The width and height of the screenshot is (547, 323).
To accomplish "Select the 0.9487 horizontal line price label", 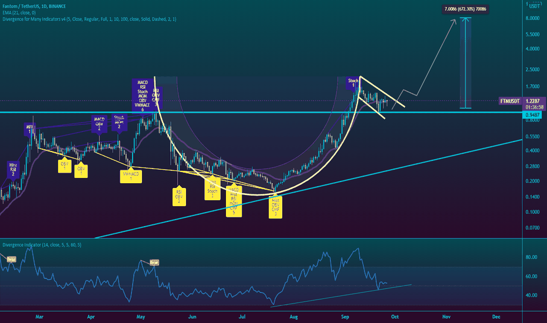I will [x=532, y=115].
